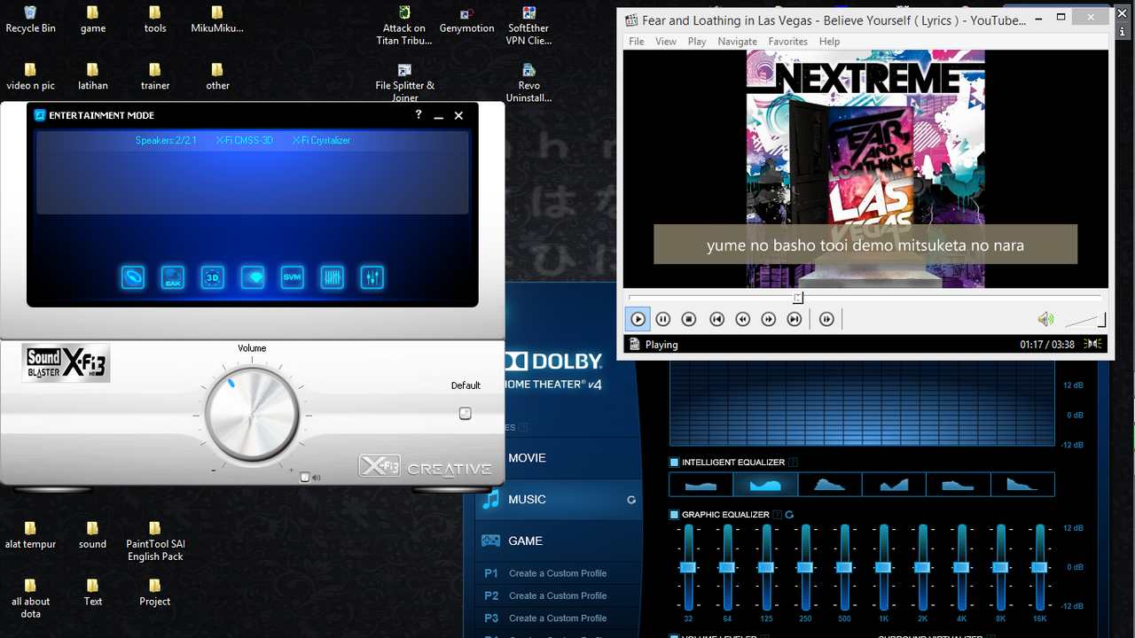Skip to next track in media player

click(x=794, y=319)
